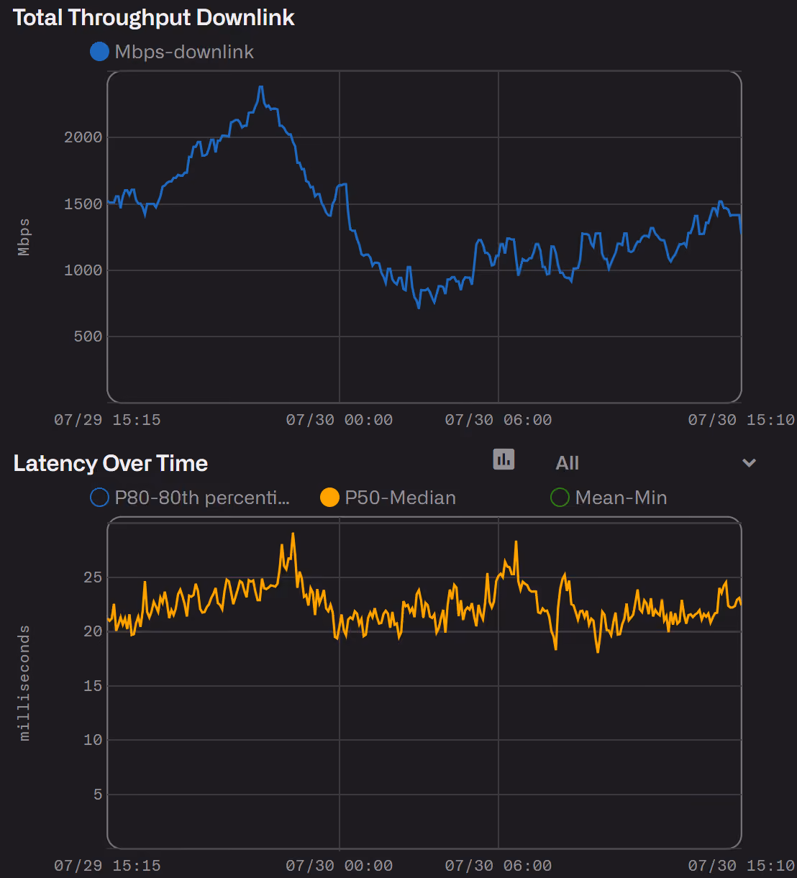Select the All filter combo box text

point(567,463)
